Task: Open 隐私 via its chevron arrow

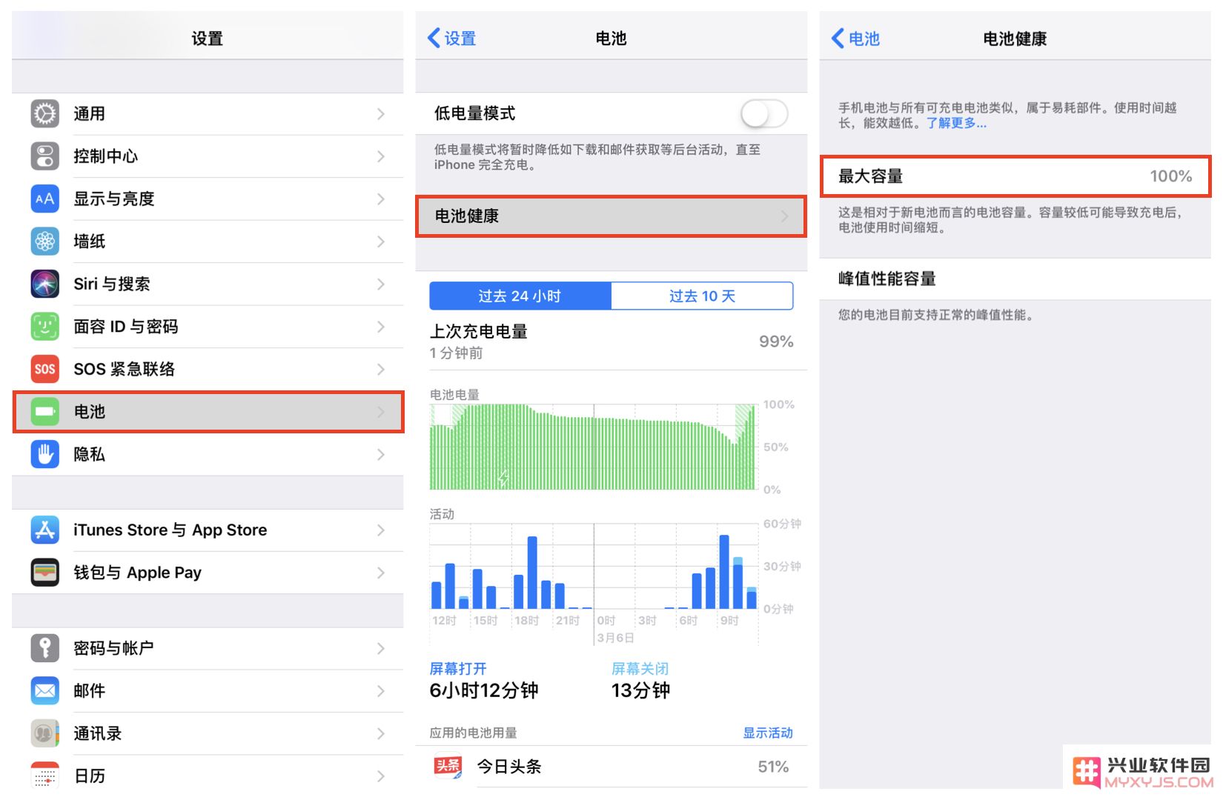Action: pos(381,455)
